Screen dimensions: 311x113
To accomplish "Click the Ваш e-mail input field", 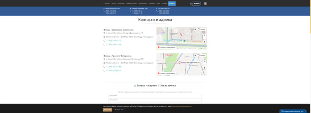I will tap(155, 100).
